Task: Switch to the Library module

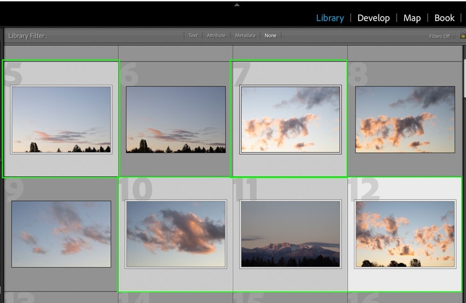Action: (330, 18)
